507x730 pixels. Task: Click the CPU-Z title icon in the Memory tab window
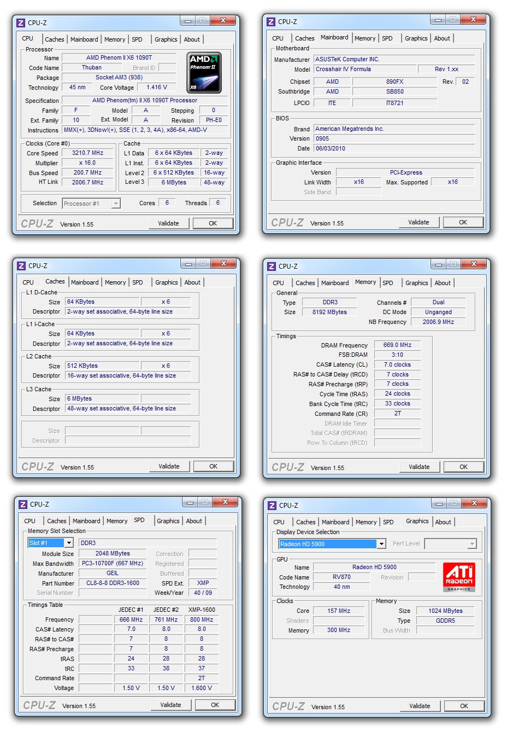[272, 266]
